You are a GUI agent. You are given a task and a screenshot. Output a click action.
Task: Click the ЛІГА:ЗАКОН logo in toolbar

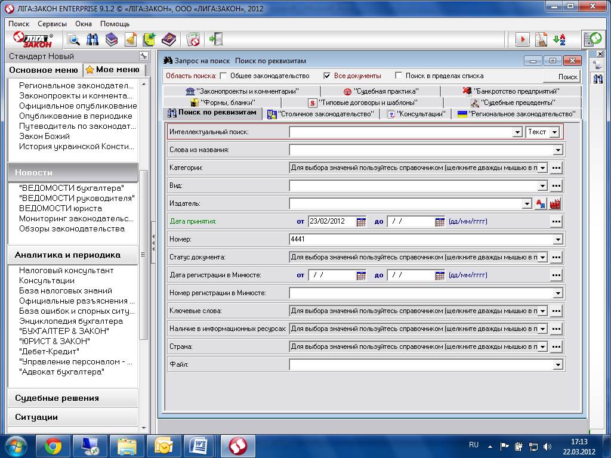click(33, 39)
